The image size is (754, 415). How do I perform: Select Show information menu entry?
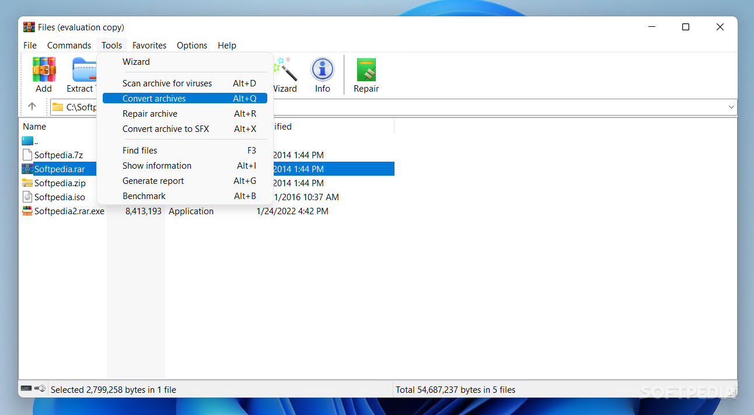pyautogui.click(x=185, y=165)
